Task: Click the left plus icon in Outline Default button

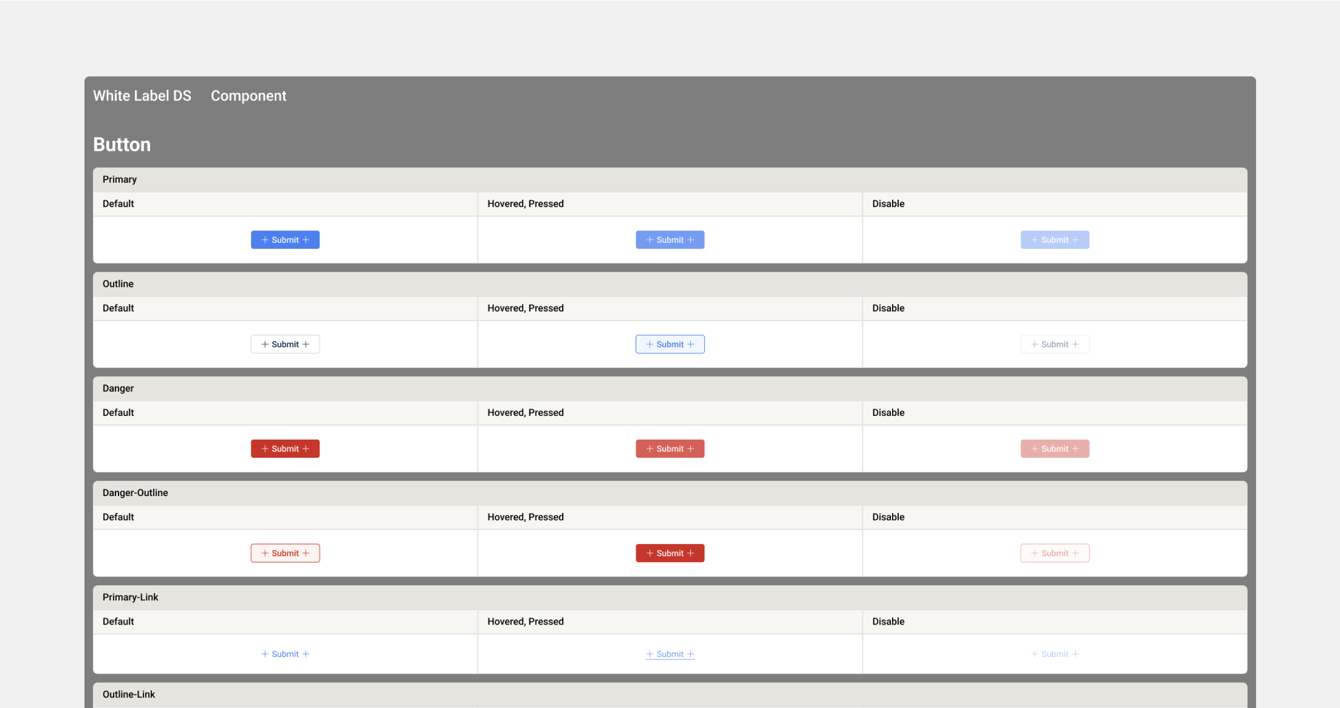Action: point(265,344)
